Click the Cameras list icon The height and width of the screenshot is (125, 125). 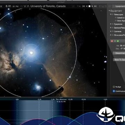click(113, 31)
